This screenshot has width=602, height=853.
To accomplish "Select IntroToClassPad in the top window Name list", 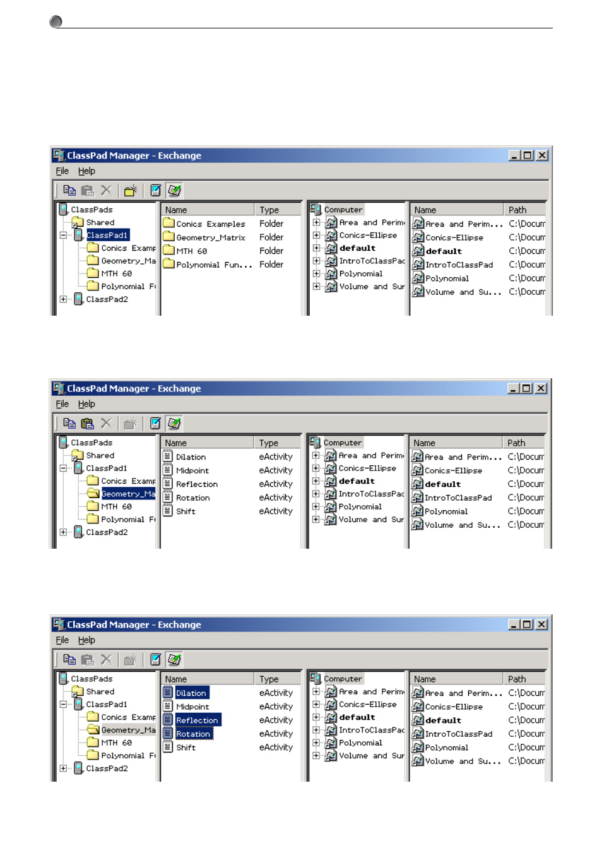I will point(459,265).
